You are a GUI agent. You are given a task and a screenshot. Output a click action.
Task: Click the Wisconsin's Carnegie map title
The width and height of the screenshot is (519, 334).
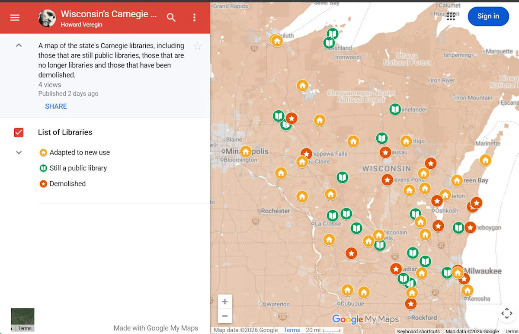click(x=109, y=14)
